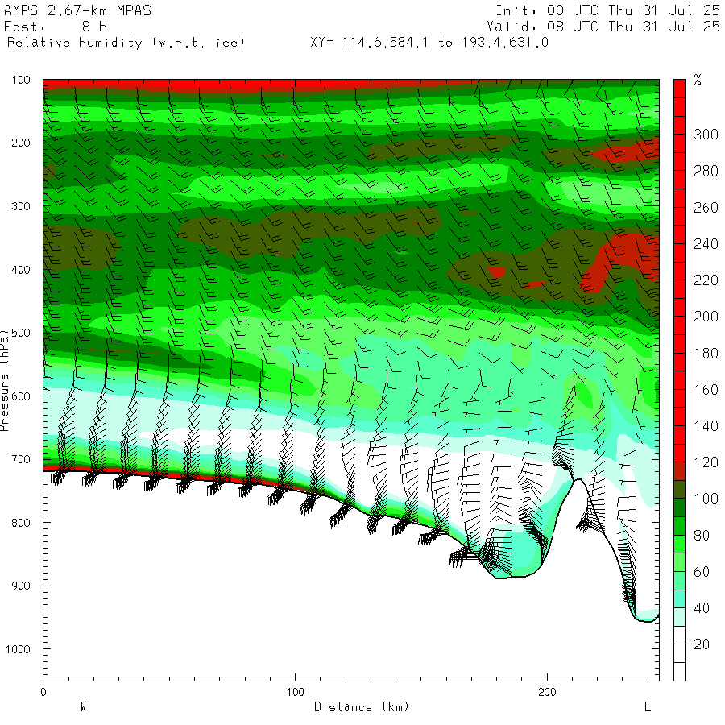The width and height of the screenshot is (725, 725).
Task: Click the 600 hPa pressure tick label
Action: point(21,396)
